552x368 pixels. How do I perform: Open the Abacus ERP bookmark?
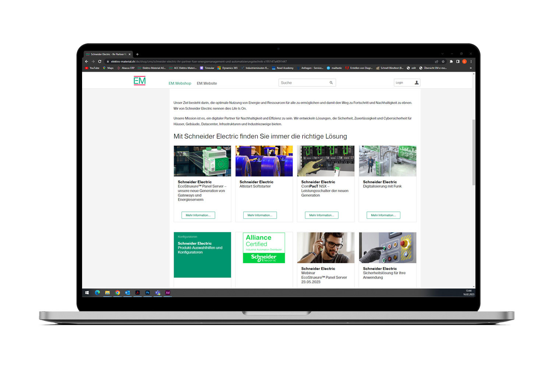[x=126, y=68]
